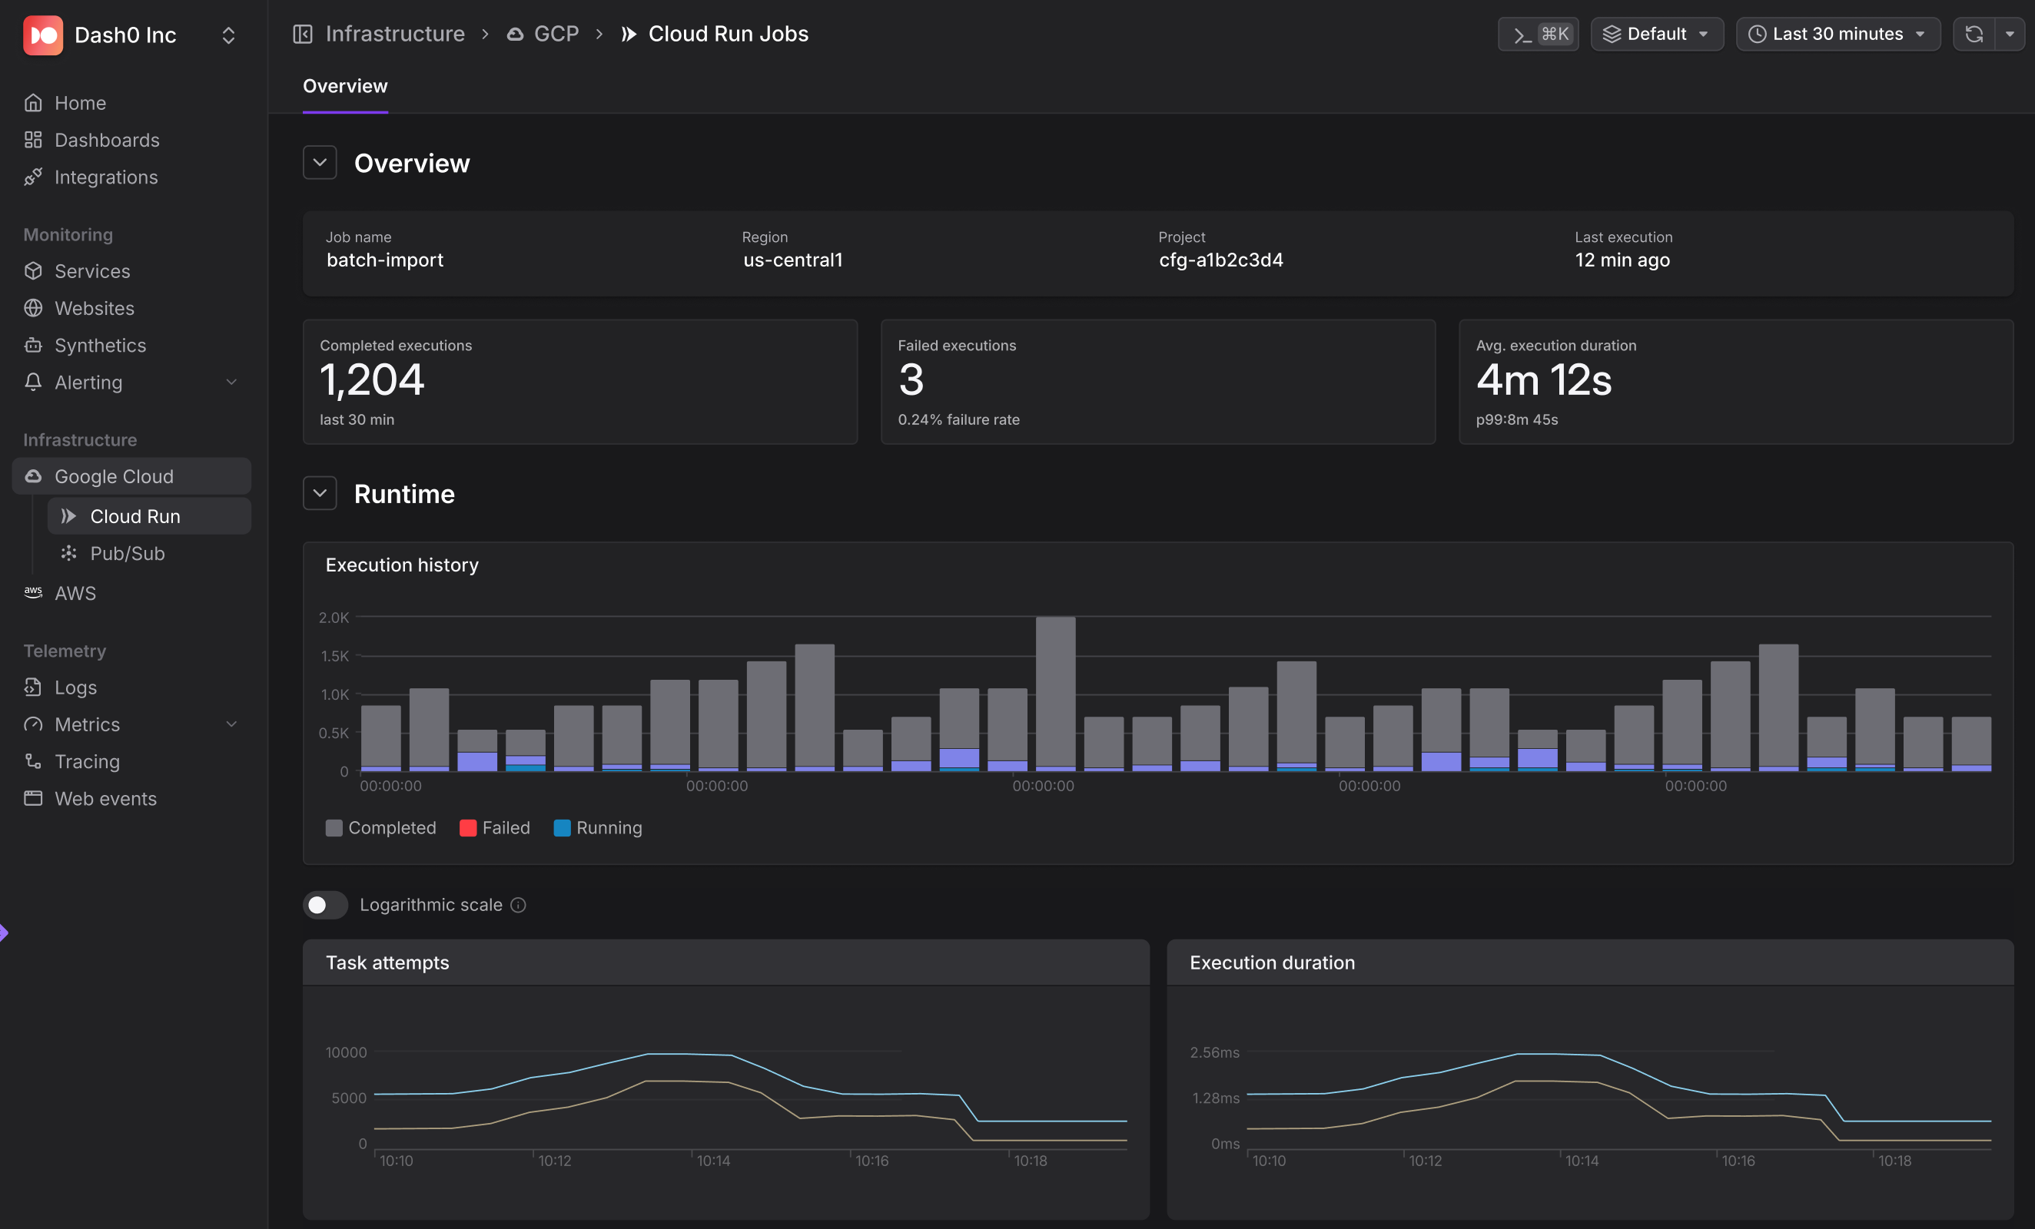Click the Dash0 logo icon
Image resolution: width=2035 pixels, height=1229 pixels.
coord(43,35)
